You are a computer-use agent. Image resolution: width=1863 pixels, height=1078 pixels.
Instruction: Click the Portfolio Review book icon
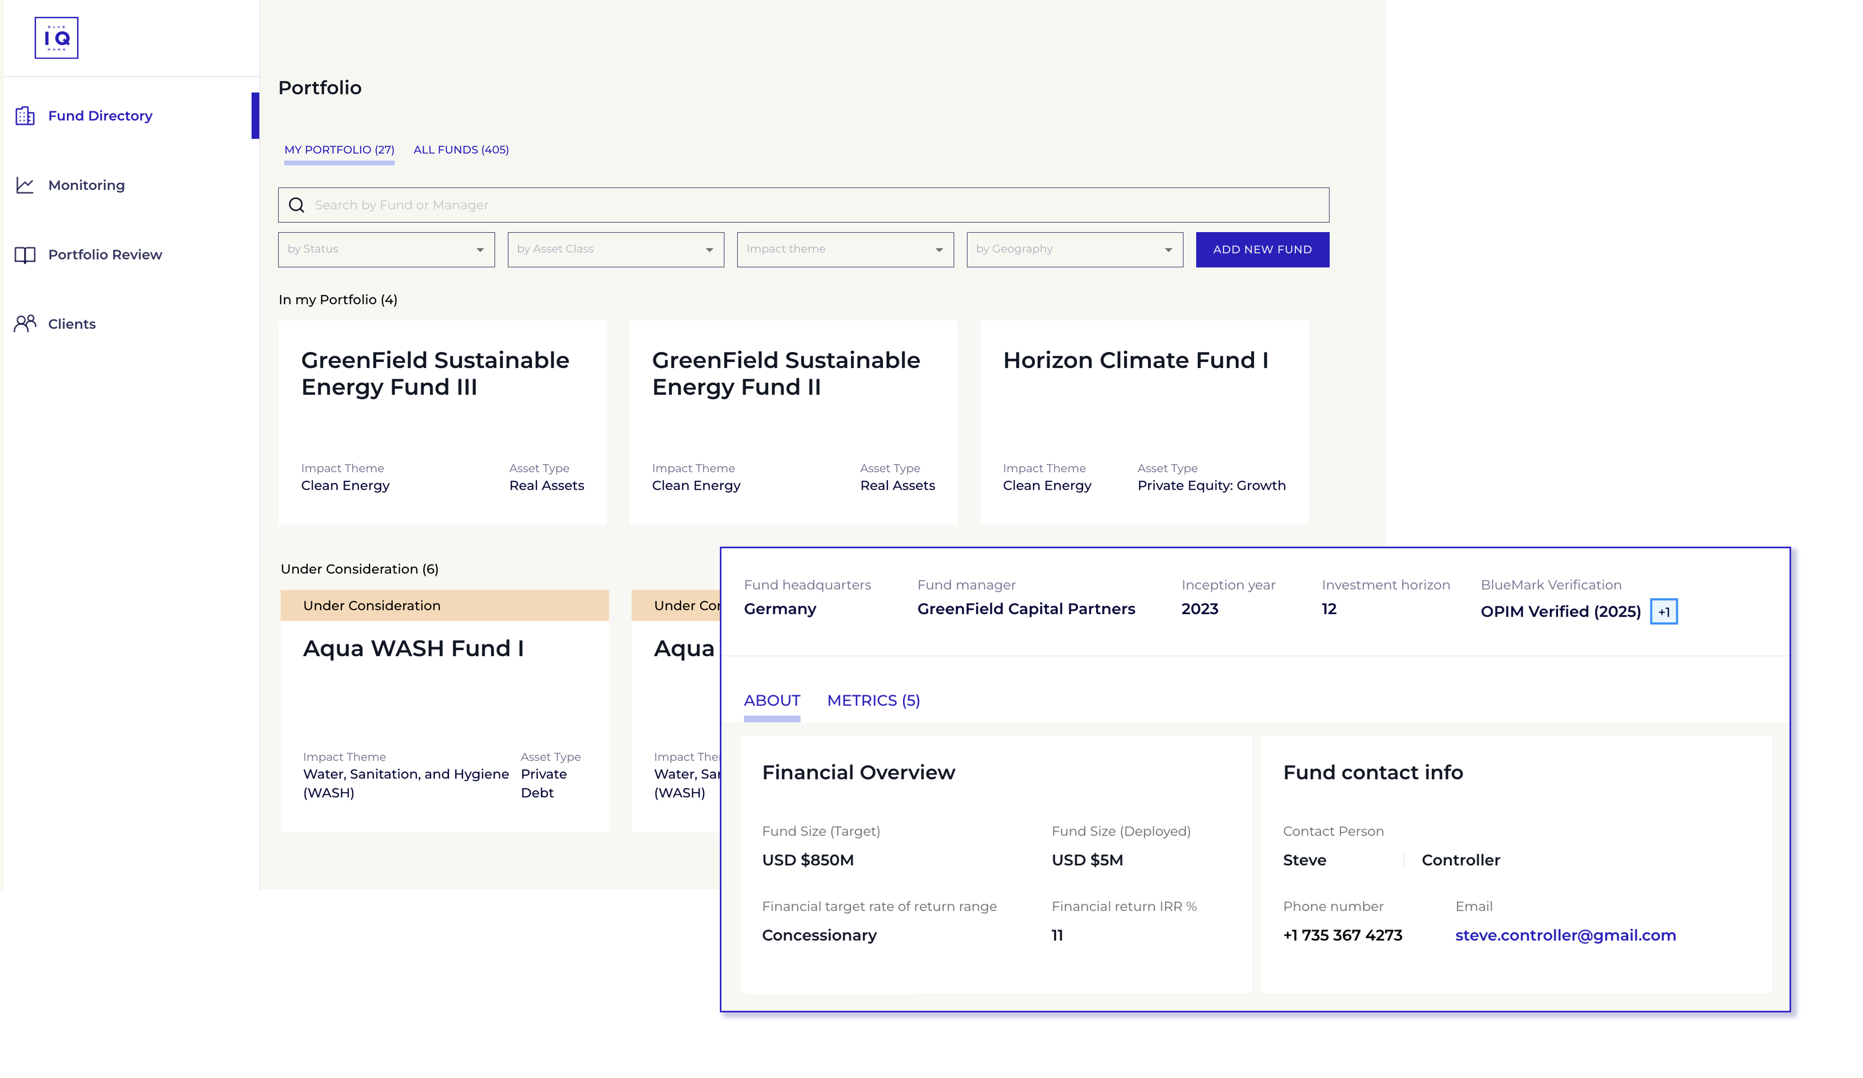point(25,255)
